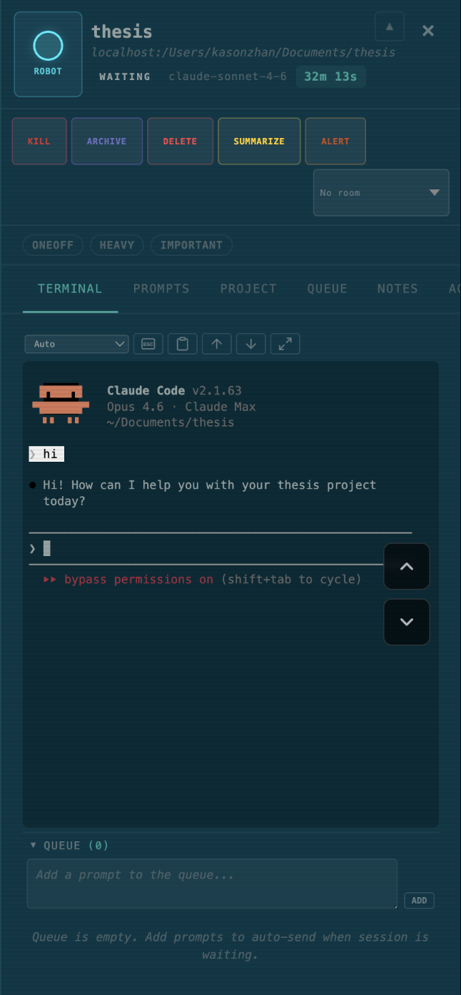461x995 pixels.
Task: Switch to the PROJECT tab
Action: coord(248,289)
